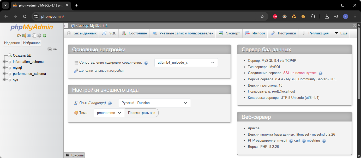Screen dimensions: 361x158
Task: Open AdBlock Plus extension icon
Action: [275, 16]
